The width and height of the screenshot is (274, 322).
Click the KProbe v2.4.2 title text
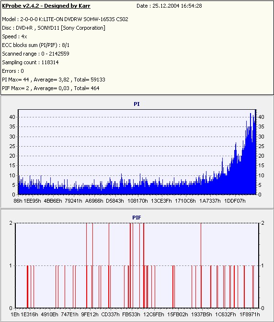tap(46, 6)
